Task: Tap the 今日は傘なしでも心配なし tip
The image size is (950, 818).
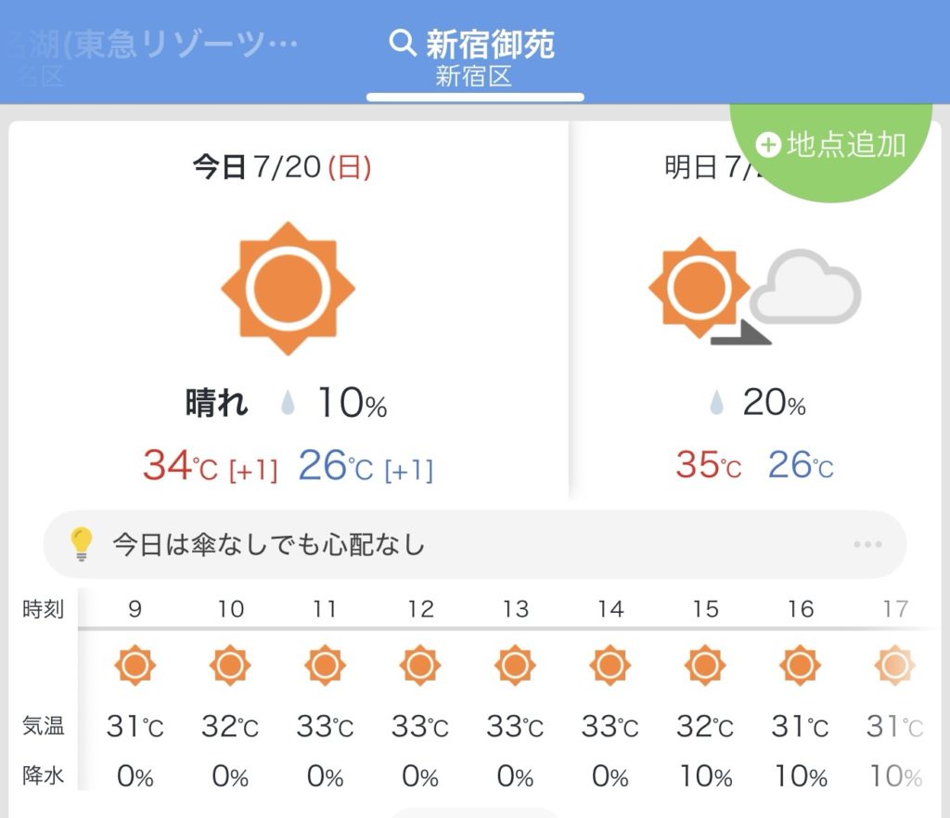Action: pyautogui.click(x=269, y=544)
